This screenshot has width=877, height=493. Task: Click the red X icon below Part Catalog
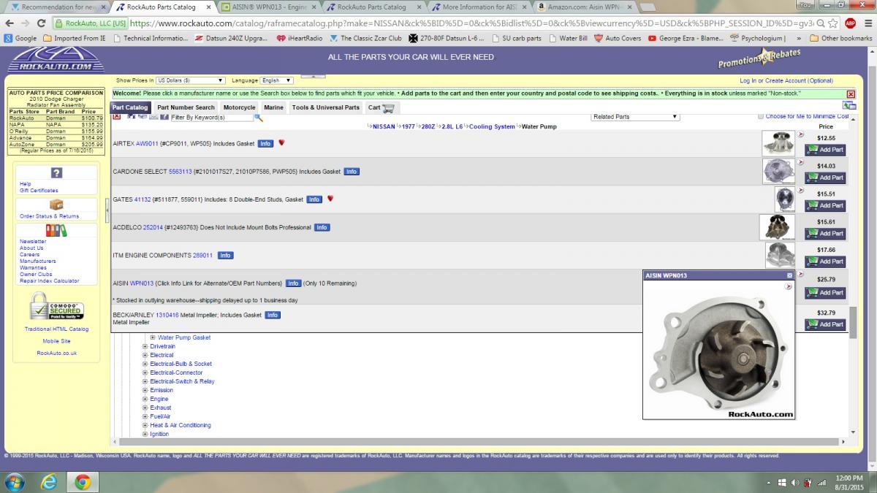tap(117, 116)
